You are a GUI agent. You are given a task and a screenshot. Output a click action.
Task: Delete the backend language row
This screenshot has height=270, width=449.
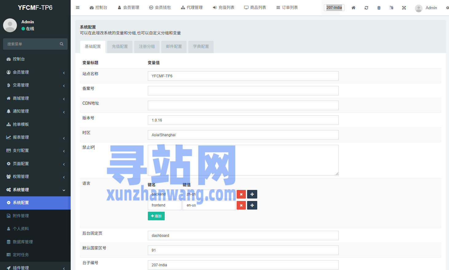click(x=241, y=194)
